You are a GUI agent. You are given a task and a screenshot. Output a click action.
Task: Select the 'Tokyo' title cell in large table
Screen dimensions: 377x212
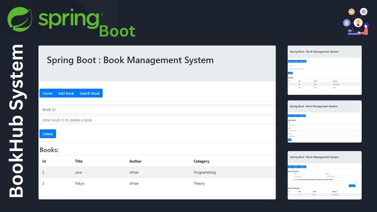coord(80,183)
